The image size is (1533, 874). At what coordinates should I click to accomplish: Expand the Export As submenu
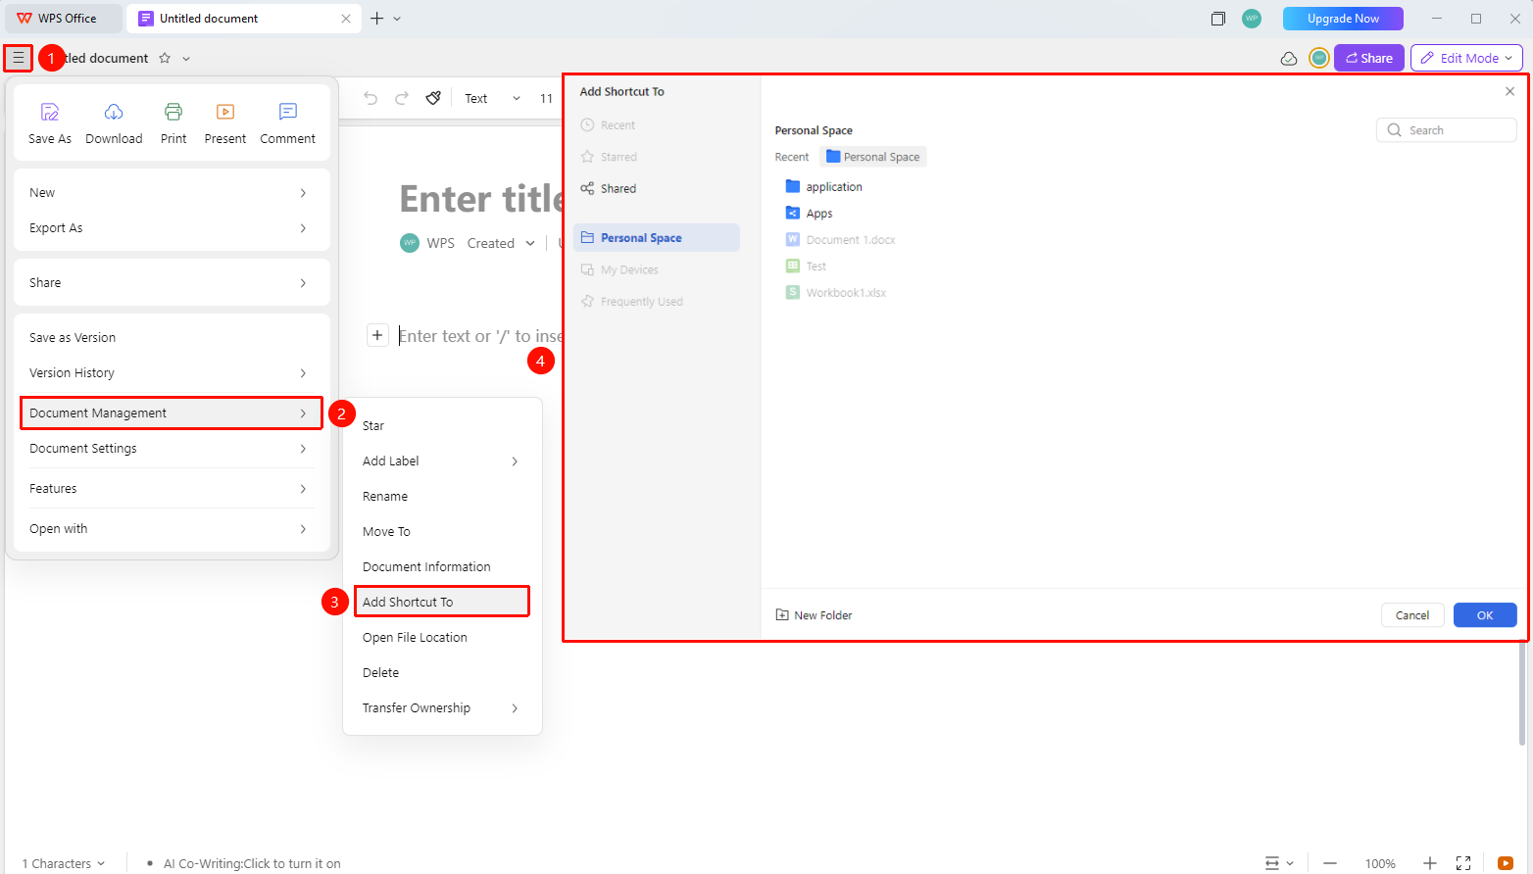tap(172, 227)
